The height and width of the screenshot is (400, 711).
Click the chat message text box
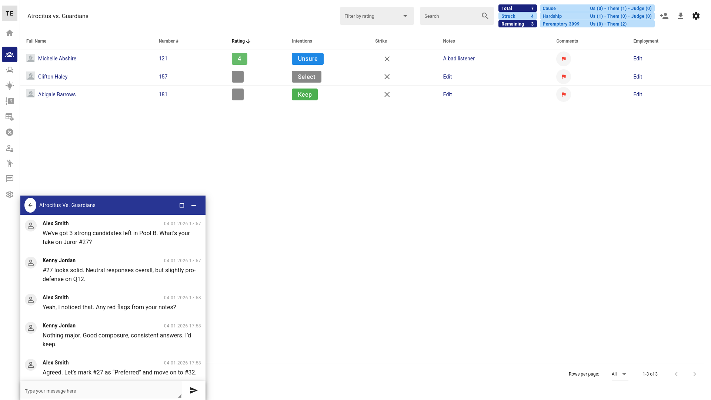(101, 391)
